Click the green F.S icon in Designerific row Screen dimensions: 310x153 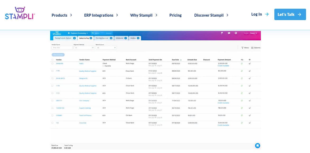pyautogui.click(x=242, y=78)
